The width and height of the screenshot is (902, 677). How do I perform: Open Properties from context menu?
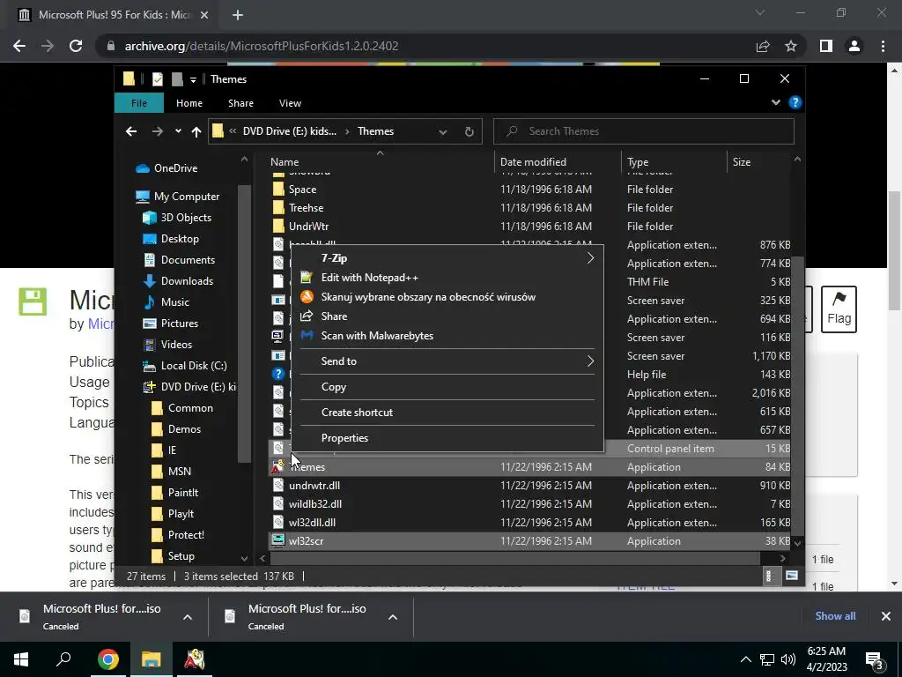(x=447, y=437)
